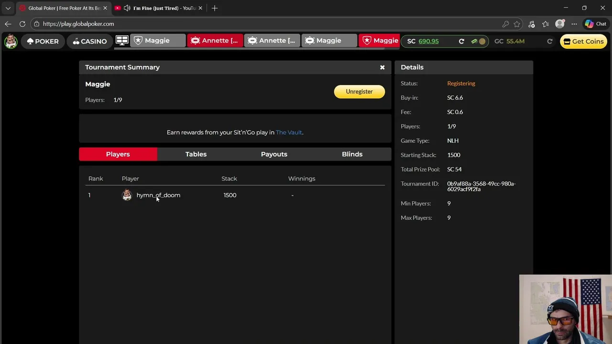Open the browser profile icon
Screen dimensions: 612x344
click(x=560, y=24)
